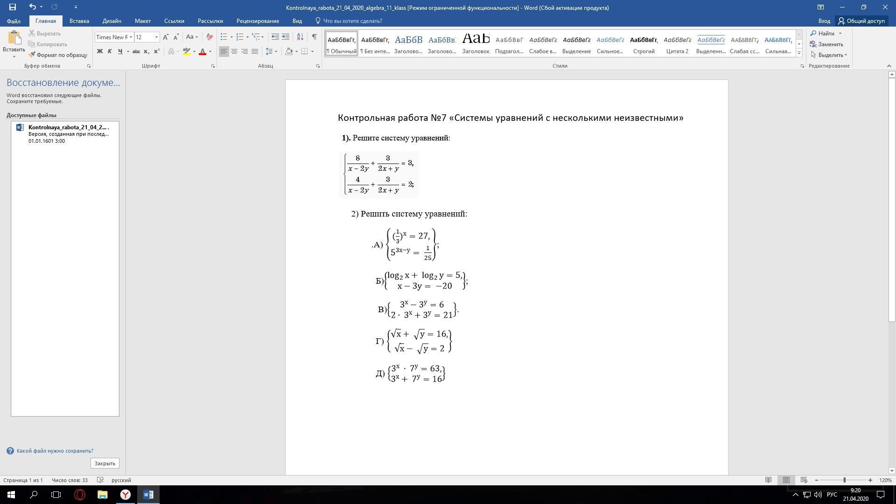Image resolution: width=896 pixels, height=504 pixels.
Task: Apply superscript formatting
Action: click(x=157, y=51)
